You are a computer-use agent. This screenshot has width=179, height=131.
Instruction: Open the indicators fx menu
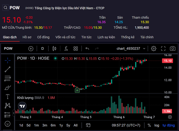click(x=66, y=49)
